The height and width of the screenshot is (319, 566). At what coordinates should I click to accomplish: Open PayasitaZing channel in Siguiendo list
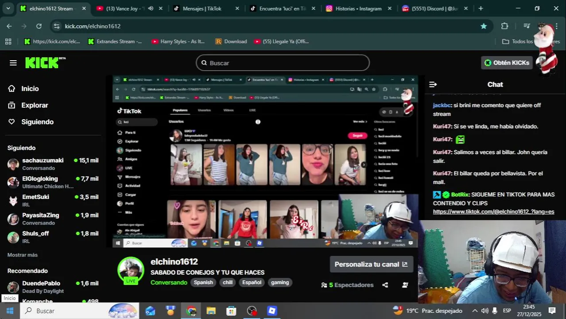tap(53, 219)
